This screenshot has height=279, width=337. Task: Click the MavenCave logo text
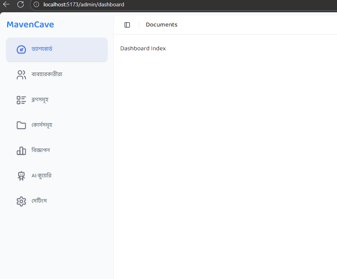coord(30,24)
